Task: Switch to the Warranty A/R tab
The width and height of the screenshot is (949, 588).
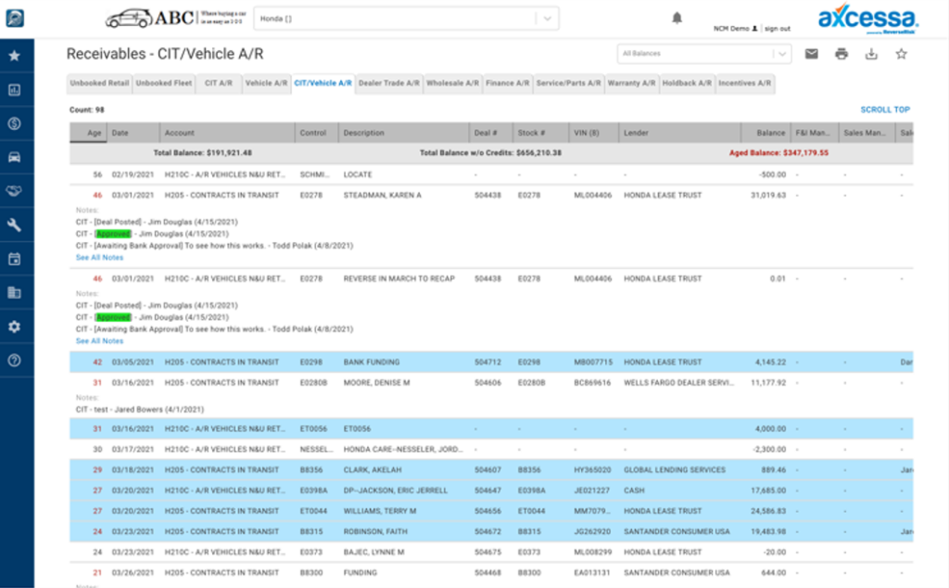Action: click(x=631, y=83)
